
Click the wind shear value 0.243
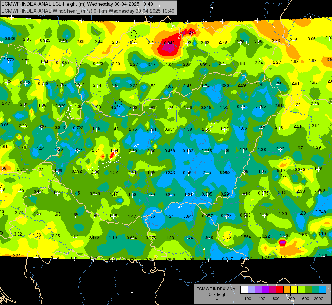tap(170, 173)
